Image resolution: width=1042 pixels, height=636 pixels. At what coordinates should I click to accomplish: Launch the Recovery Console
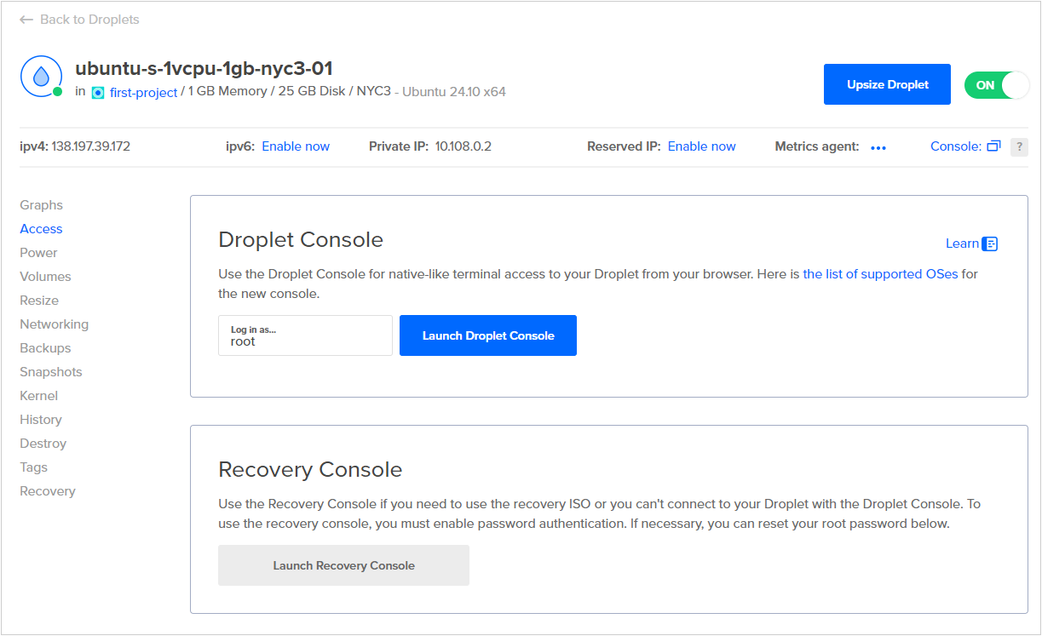(343, 564)
